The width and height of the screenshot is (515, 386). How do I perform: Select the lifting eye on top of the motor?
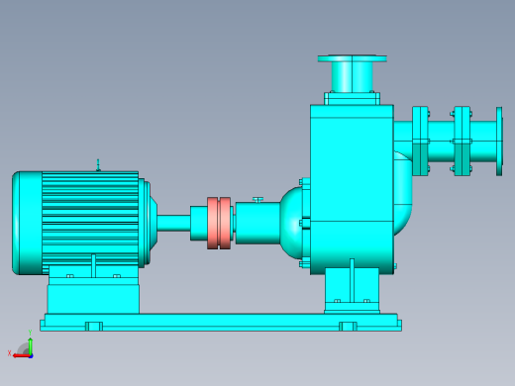[x=98, y=165]
